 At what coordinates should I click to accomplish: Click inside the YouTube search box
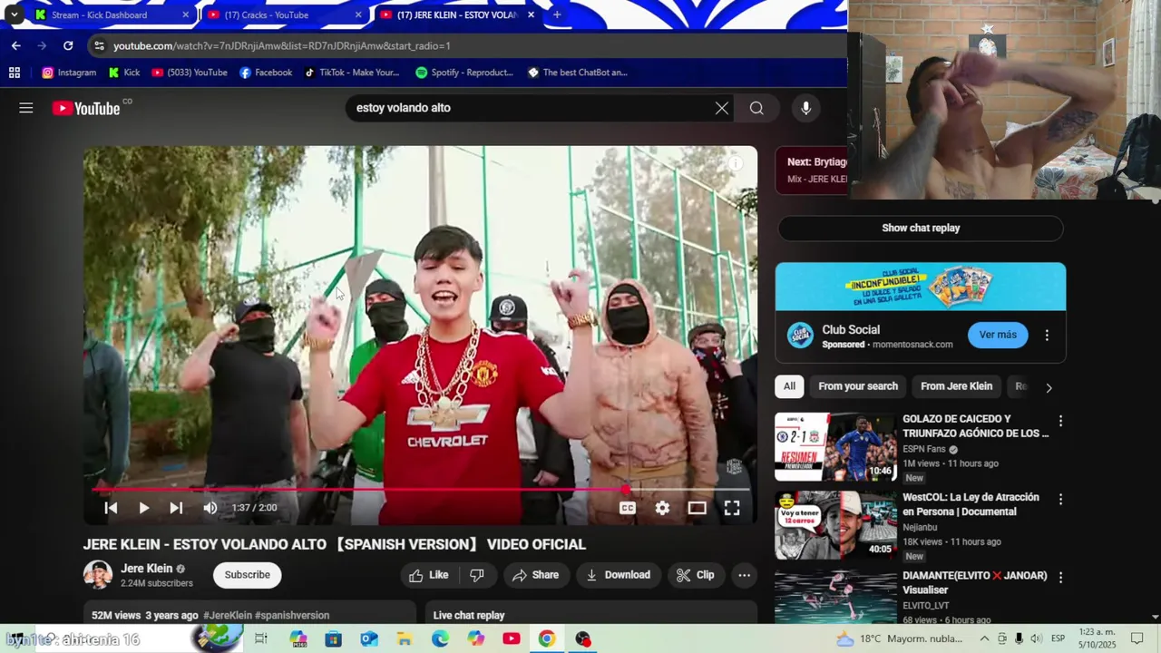(x=532, y=108)
